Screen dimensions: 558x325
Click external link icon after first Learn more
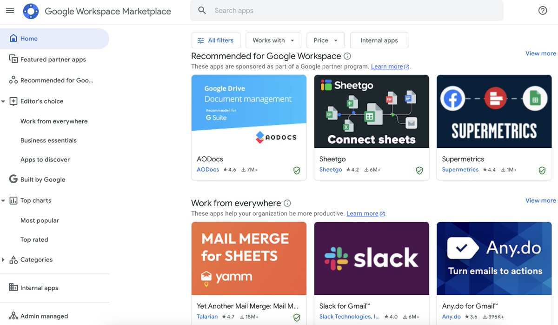click(407, 67)
